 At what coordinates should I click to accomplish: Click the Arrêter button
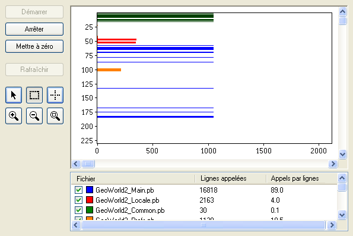34,29
